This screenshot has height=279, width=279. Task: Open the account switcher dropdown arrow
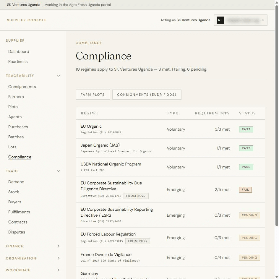click(x=263, y=20)
